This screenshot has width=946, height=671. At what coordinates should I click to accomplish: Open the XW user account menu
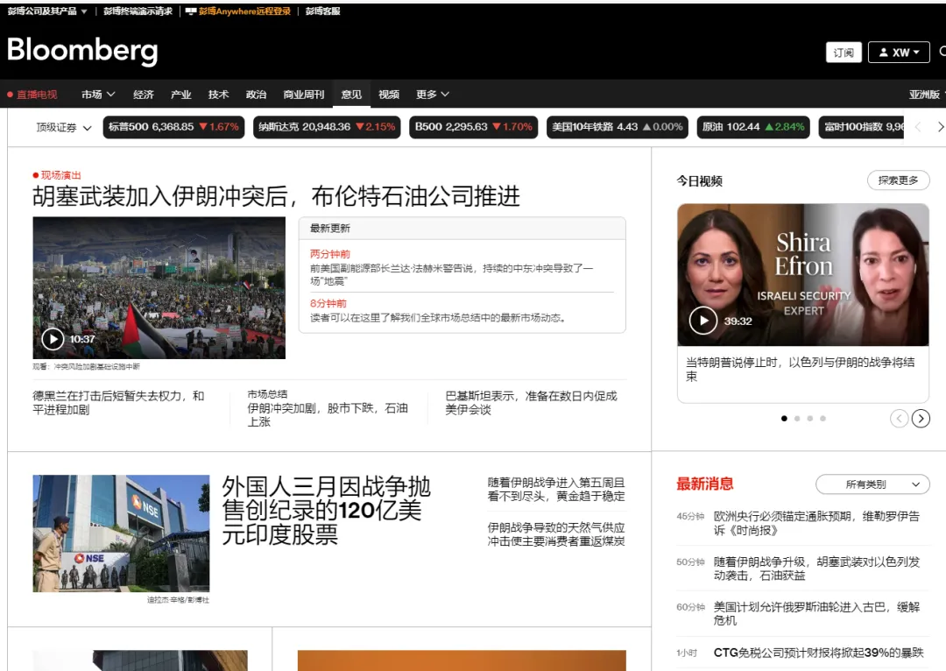point(899,53)
